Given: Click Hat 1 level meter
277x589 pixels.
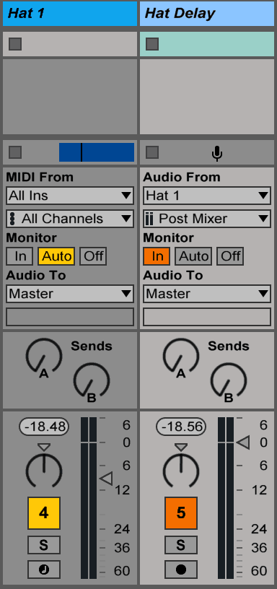Looking at the screenshot, I should pos(89,498).
